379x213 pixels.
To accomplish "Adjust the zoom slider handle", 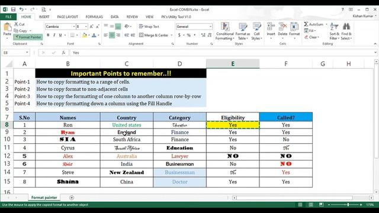I will (x=348, y=205).
